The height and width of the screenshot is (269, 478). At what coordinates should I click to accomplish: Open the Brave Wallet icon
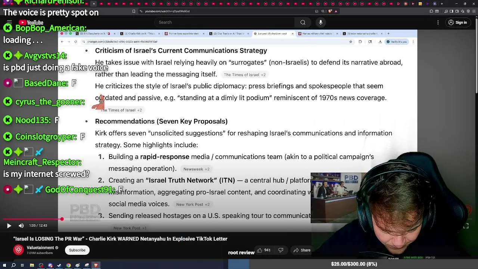457,11
